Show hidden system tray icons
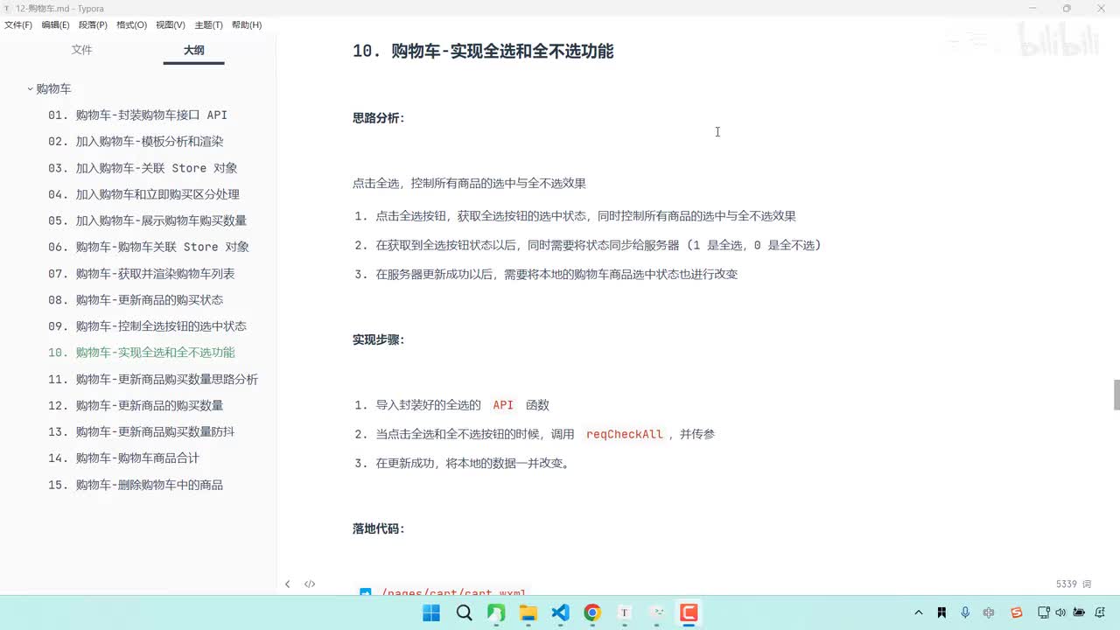This screenshot has height=630, width=1120. pos(918,613)
